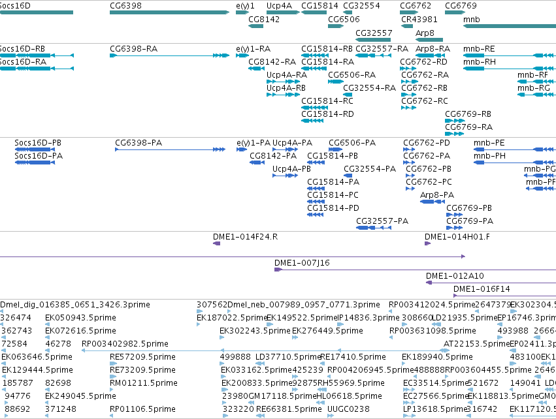Select the Arp8-RA transcript

click(x=429, y=55)
